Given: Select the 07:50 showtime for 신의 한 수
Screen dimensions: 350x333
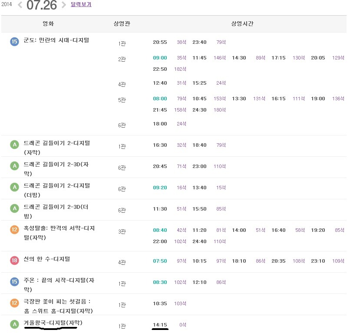Looking at the screenshot, I should click(x=160, y=261).
